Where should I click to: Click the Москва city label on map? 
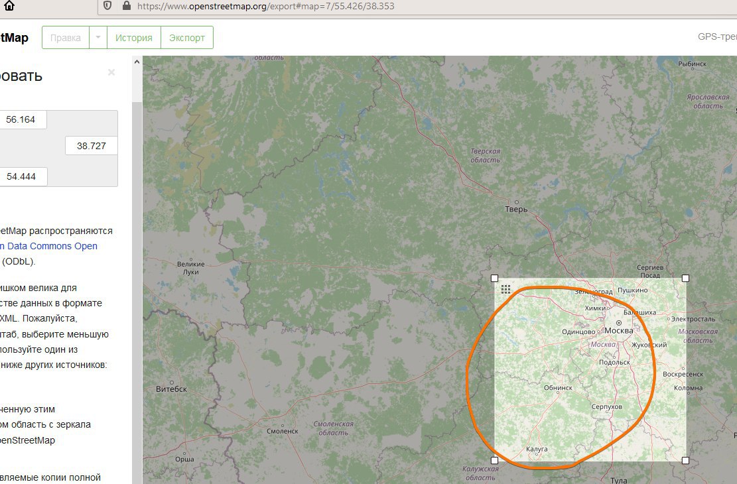[x=618, y=330]
